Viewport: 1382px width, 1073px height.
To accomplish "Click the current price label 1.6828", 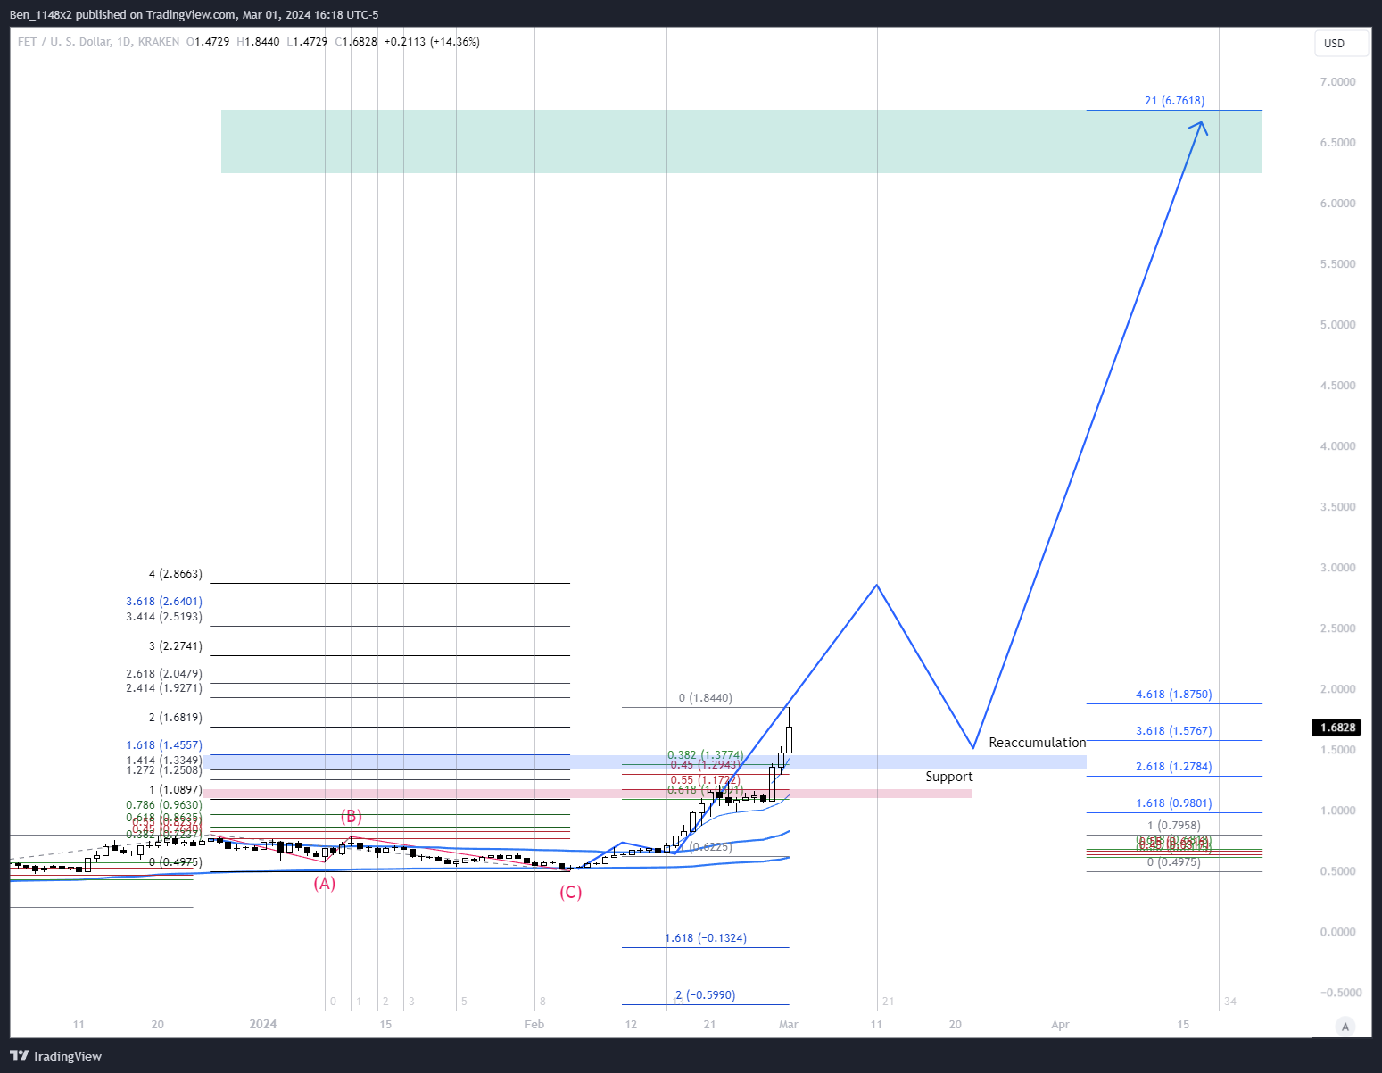I will (x=1337, y=728).
